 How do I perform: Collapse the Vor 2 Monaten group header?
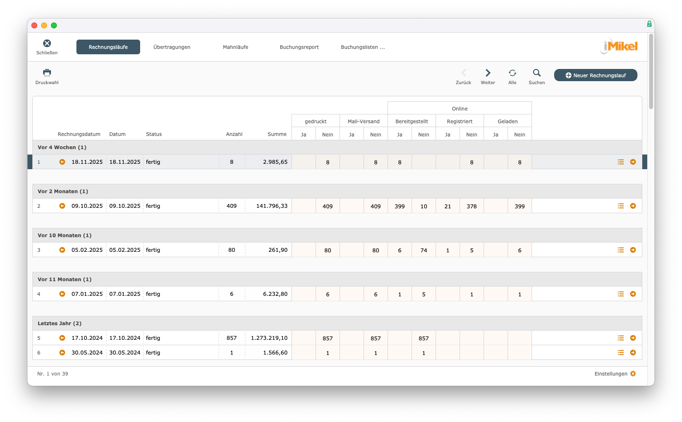[x=63, y=191]
